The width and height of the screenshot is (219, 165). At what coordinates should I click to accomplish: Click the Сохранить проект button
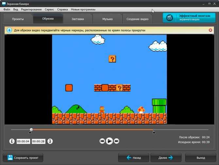click(x=23, y=157)
